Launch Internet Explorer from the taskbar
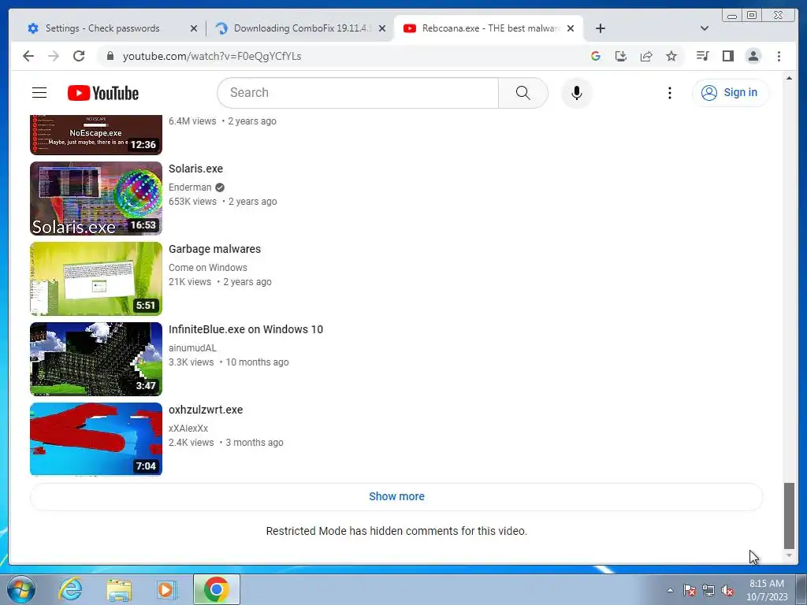Viewport: 807px width, 605px height. click(69, 589)
